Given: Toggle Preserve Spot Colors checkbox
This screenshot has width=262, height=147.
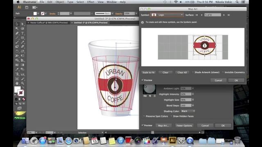Looking at the screenshot, I should (144, 116).
